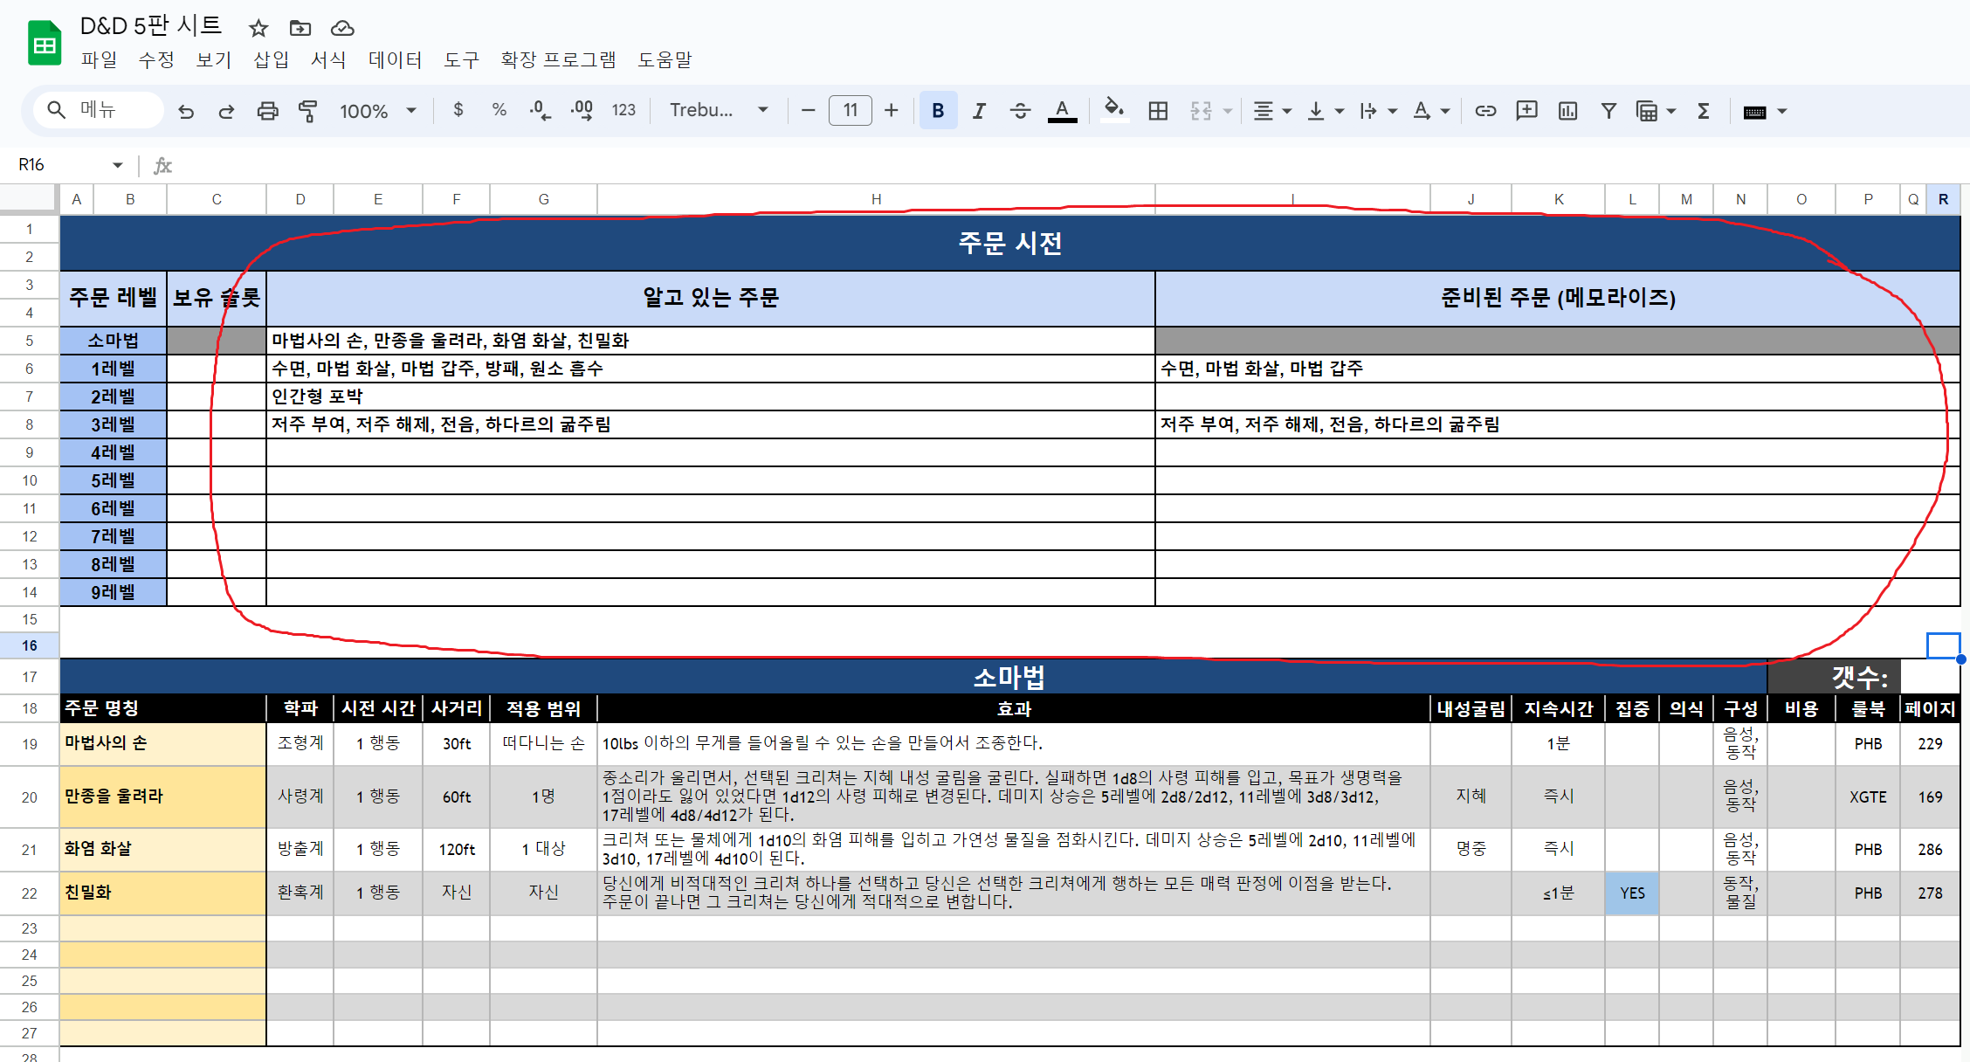Open the 데이터 menu
The height and width of the screenshot is (1062, 1970).
point(395,59)
